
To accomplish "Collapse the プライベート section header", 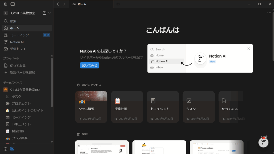I will coord(11,58).
